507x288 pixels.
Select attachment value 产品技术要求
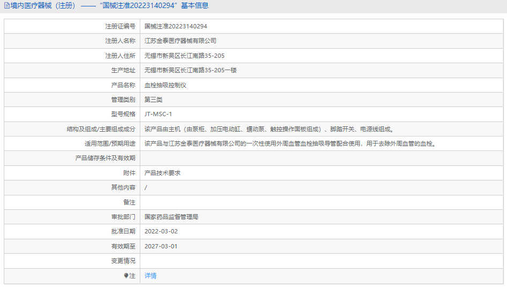point(162,173)
